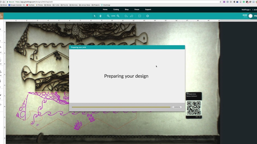Viewport: 257px width, 144px height.
Task: Click the 'Preparing your design' message
Action: [126, 76]
